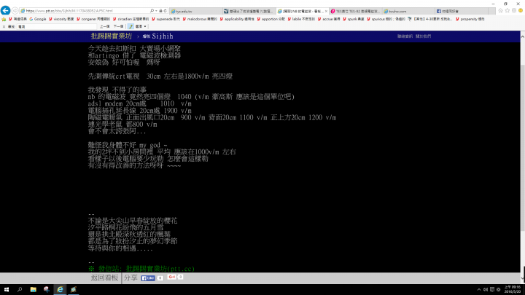This screenshot has width=525, height=295.
Task: Open the malodorous bookmark
Action: tap(200, 19)
